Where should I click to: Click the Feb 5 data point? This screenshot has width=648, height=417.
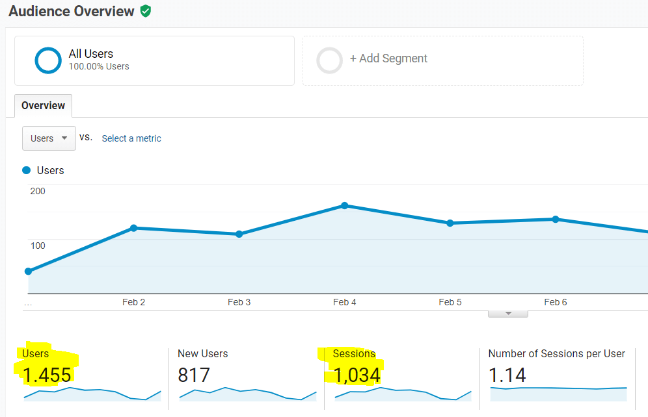point(450,223)
